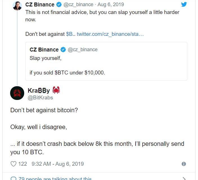The width and height of the screenshot is (198, 180).
Task: Open the @BitKrabs handle
Action: (x=40, y=97)
